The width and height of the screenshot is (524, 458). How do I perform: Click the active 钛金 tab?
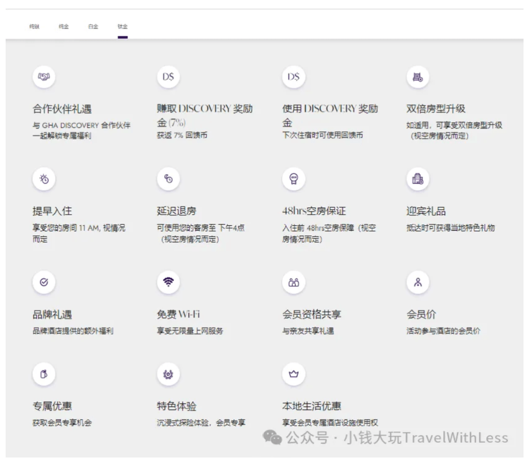[x=122, y=27]
